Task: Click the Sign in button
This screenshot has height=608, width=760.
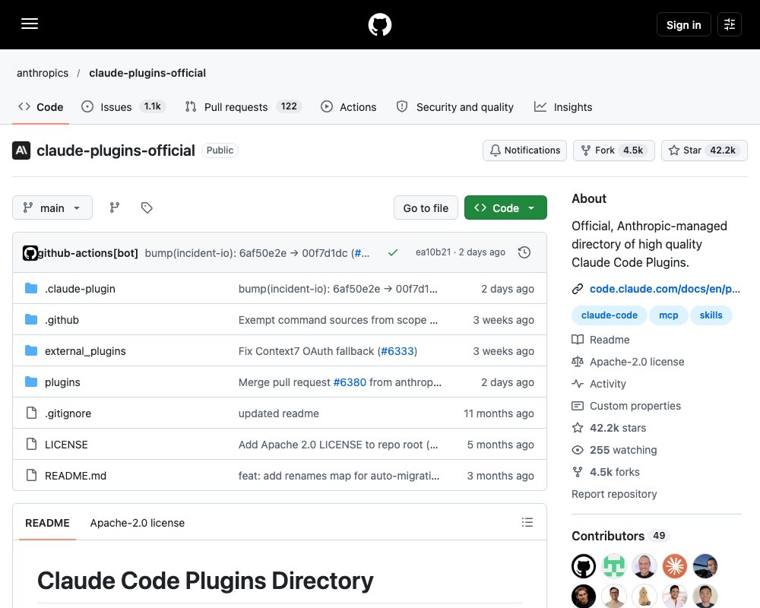Action: tap(683, 24)
